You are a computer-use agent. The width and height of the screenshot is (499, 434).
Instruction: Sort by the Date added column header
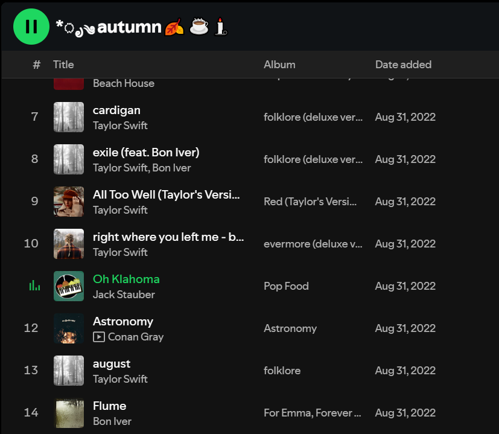[x=403, y=65]
